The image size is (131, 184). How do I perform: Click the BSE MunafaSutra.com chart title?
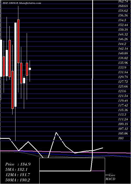[x=22, y=3]
